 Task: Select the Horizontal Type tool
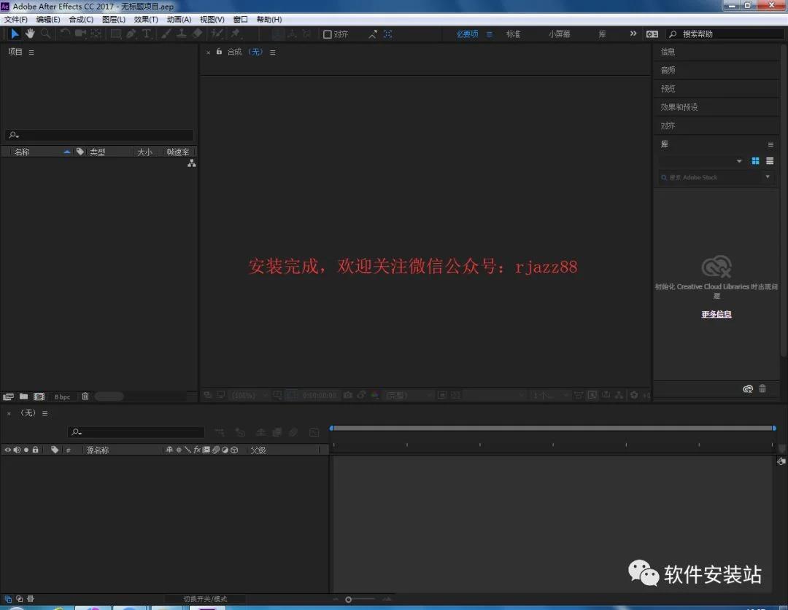[x=147, y=34]
